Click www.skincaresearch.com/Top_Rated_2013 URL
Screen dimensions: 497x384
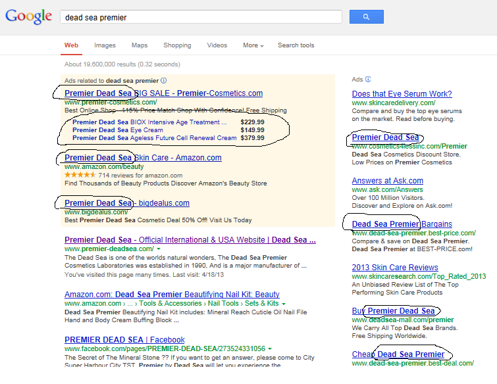point(419,276)
